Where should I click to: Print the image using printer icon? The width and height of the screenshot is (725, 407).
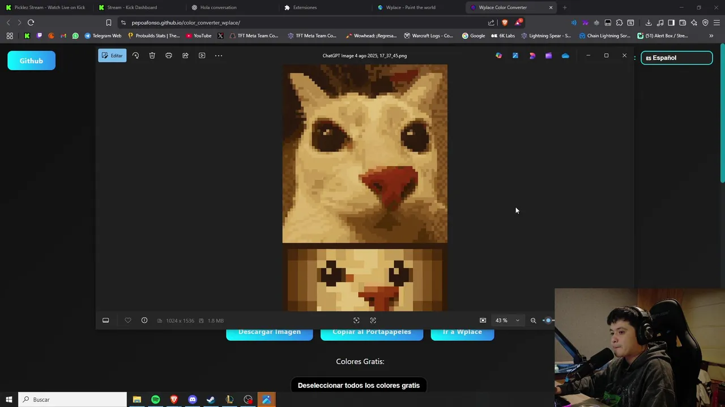click(x=169, y=55)
